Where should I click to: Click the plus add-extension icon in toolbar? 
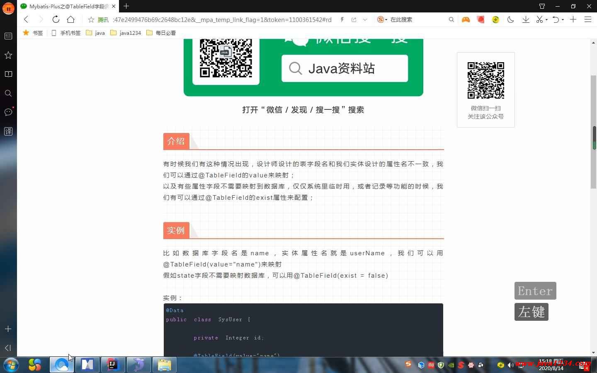coord(573,19)
